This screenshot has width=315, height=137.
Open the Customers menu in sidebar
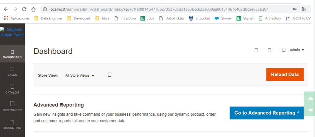[12, 107]
